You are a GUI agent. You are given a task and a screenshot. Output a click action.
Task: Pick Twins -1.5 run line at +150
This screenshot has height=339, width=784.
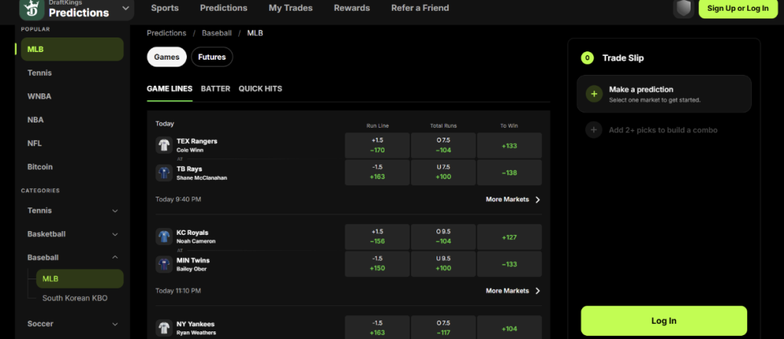(377, 264)
